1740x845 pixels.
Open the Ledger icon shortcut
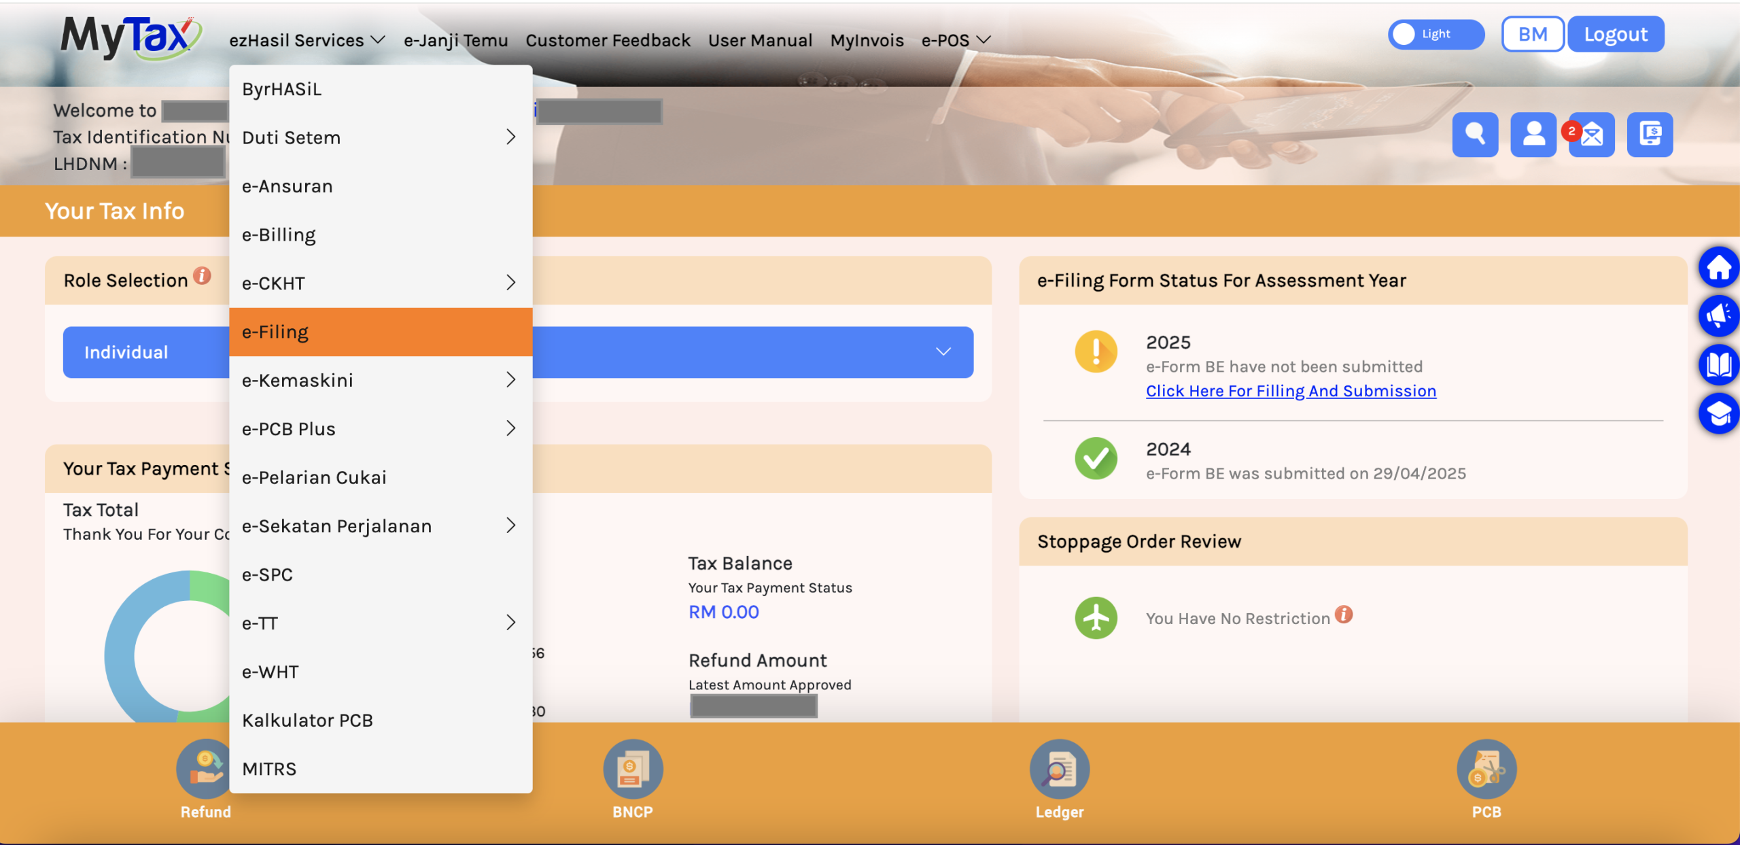1059,769
